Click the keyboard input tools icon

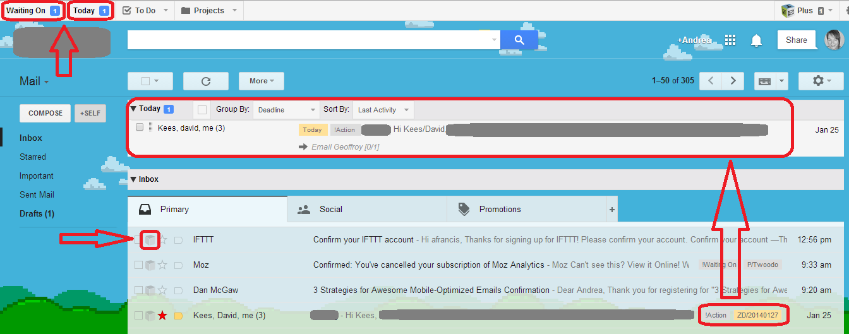point(764,81)
